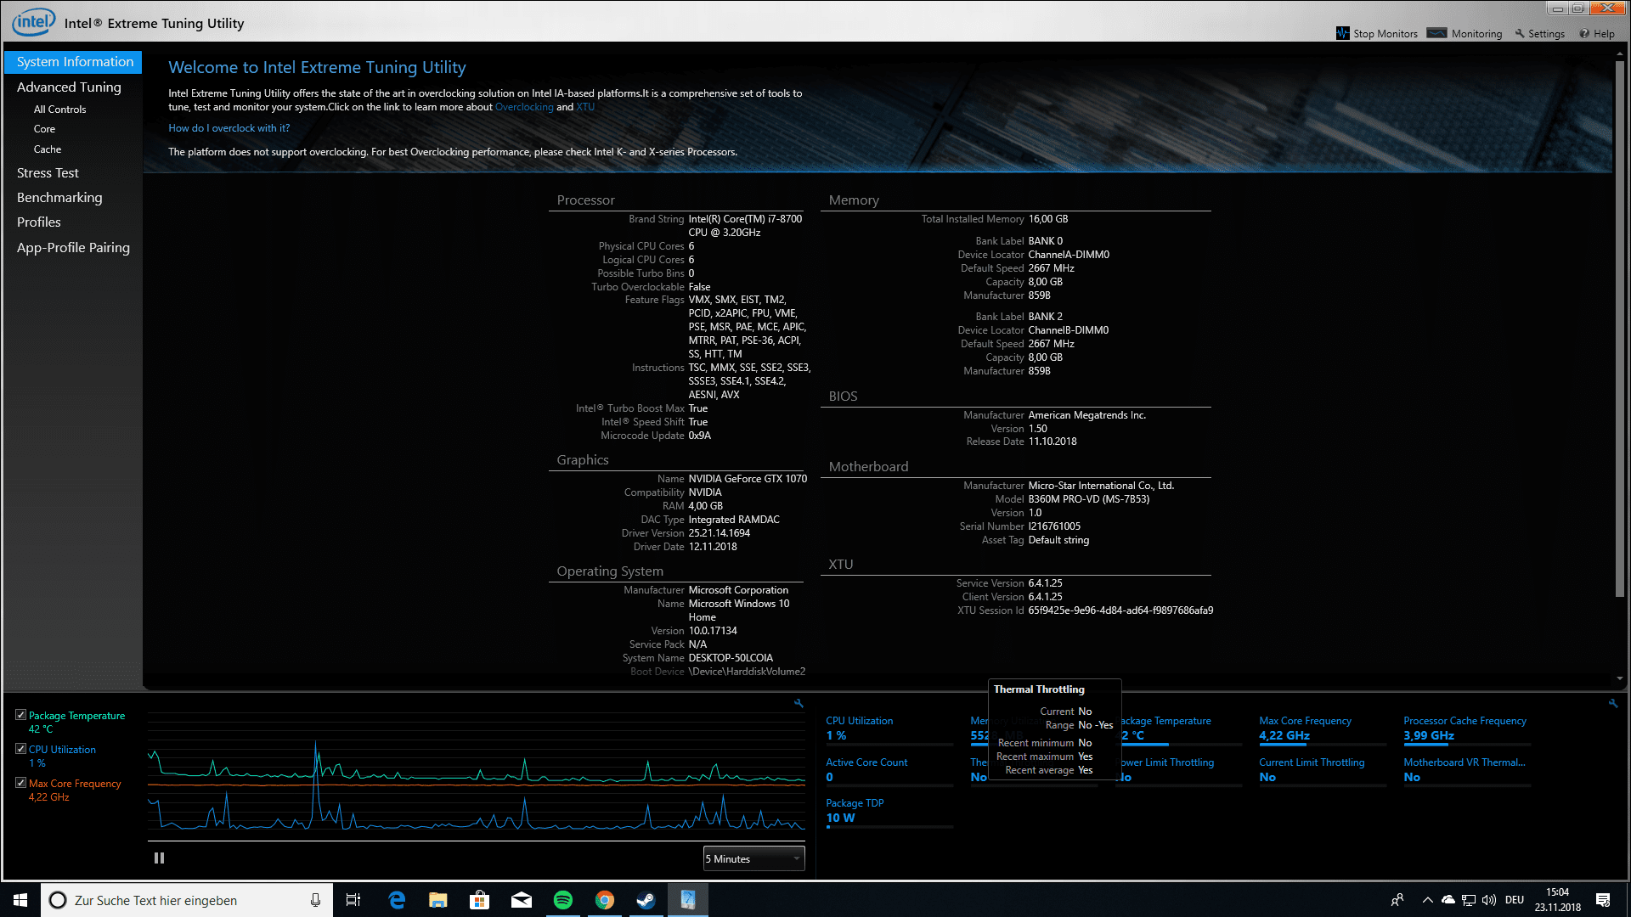
Task: Open the Help menu text
Action: point(1604,34)
